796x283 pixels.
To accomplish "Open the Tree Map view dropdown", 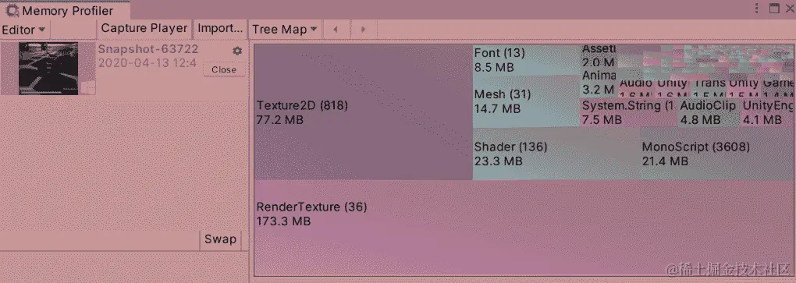I will coord(285,30).
